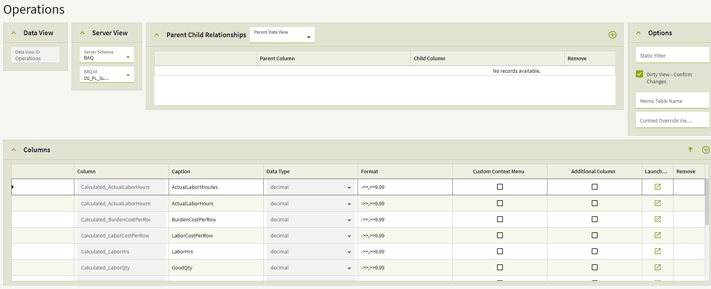The height and width of the screenshot is (289, 711).
Task: Click the Caption column header
Action: coord(181,171)
